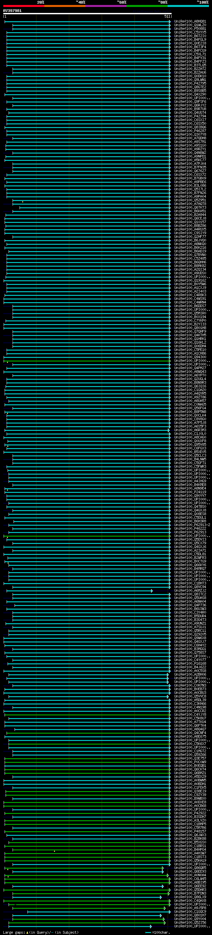Select hit UniRef100_Q0E2I8
Screen dimensions: 212x935
pyautogui.click(x=190, y=43)
